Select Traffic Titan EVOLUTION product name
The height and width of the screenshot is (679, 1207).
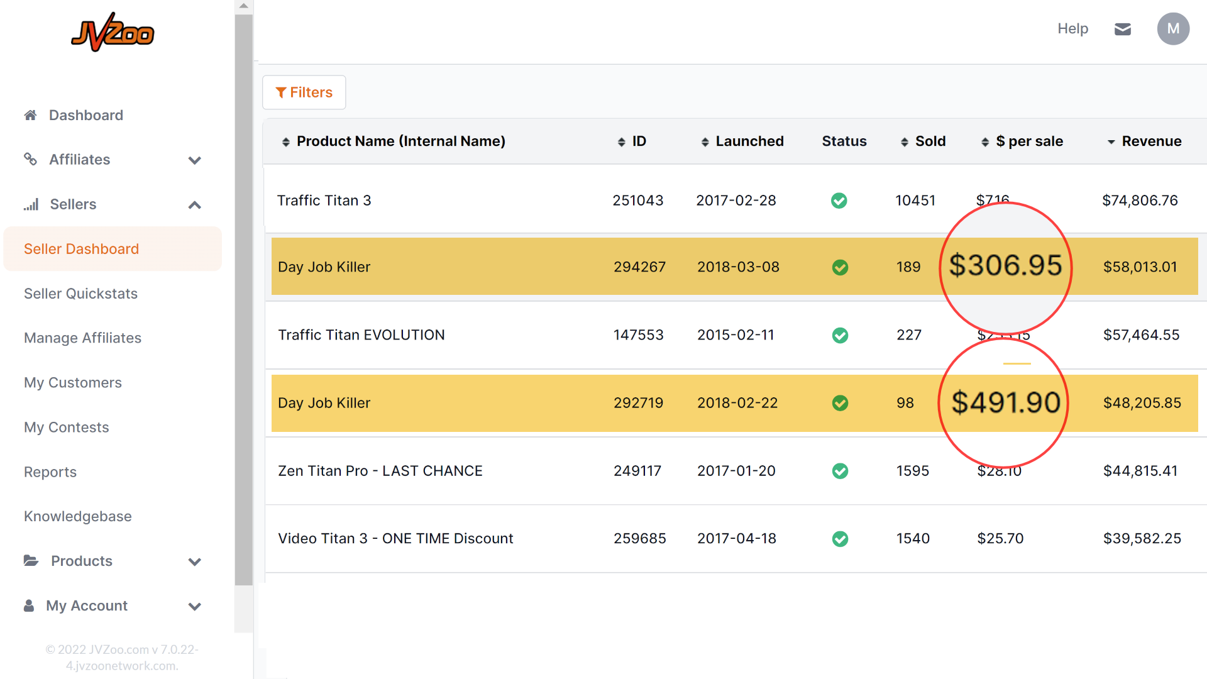click(361, 335)
